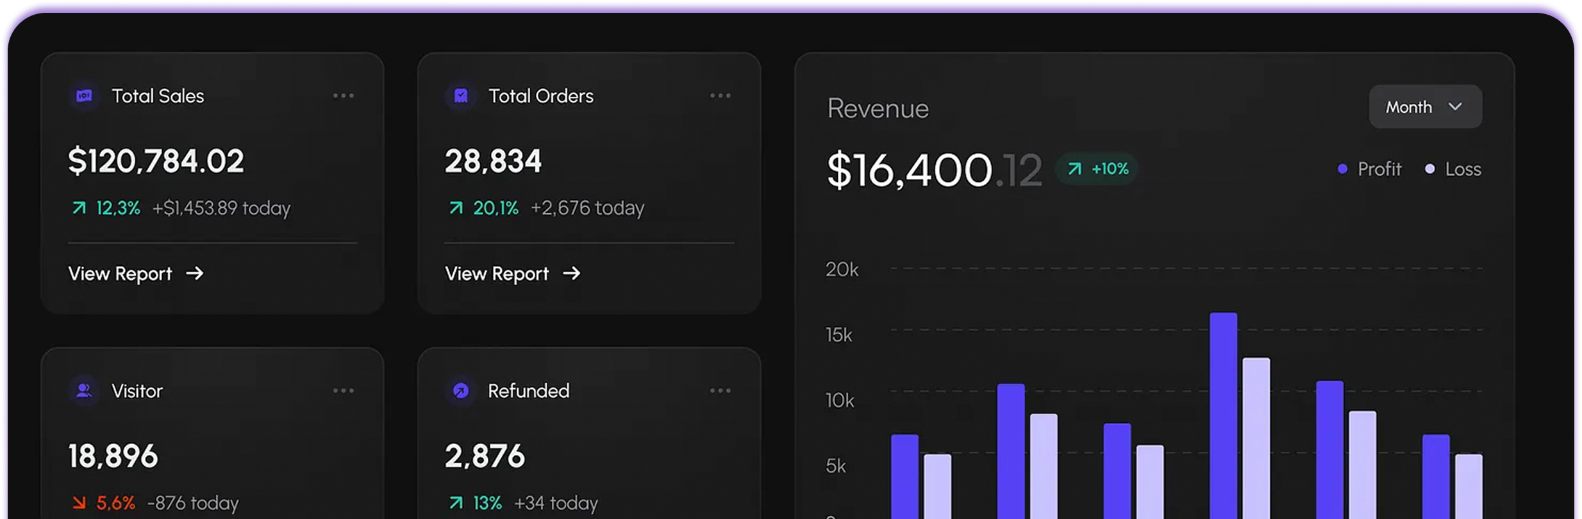Viewport: 1582px width, 519px height.
Task: Click the 2,876 refunded value
Action: 485,456
